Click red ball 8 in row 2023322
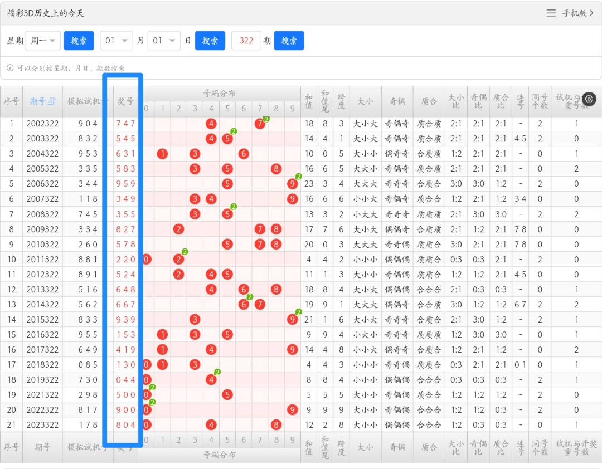The image size is (602, 469). pos(276,425)
